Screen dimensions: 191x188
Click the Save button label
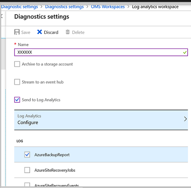coord(26,32)
